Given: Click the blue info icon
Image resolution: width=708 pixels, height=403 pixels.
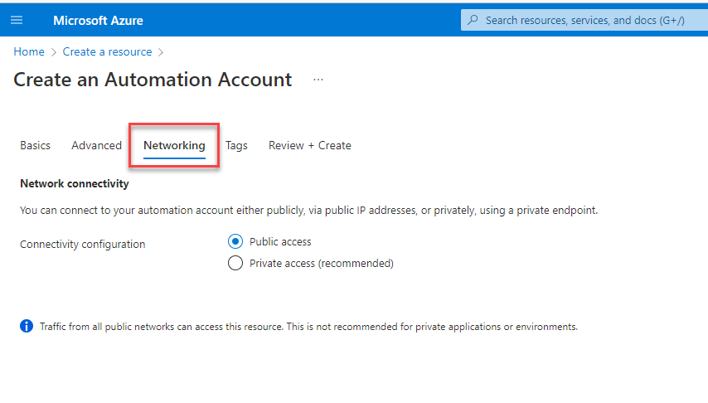Looking at the screenshot, I should click(27, 326).
